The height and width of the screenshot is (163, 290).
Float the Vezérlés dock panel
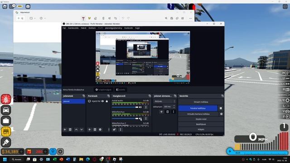point(222,96)
